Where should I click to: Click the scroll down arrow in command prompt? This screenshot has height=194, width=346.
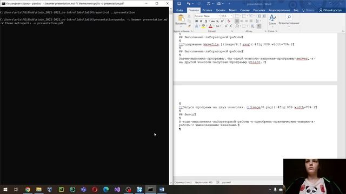pyautogui.click(x=171, y=183)
